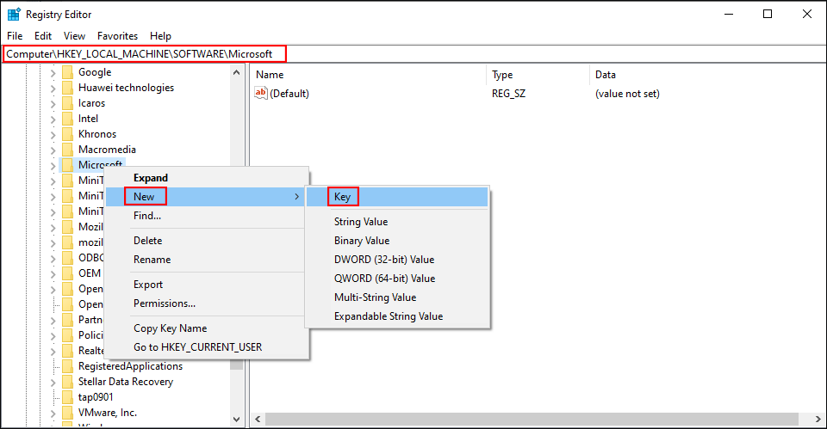Click the Type column header
Viewport: 827px width, 429px height.
(x=538, y=75)
